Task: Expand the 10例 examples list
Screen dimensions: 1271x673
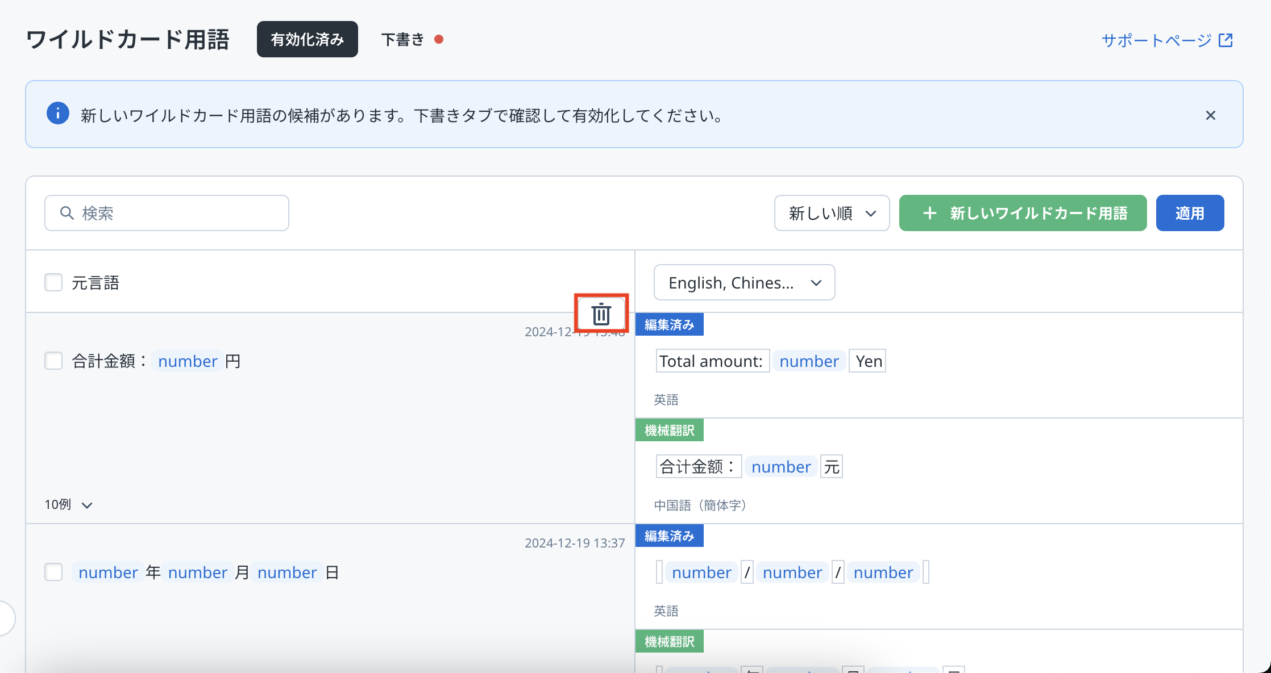Action: click(68, 504)
